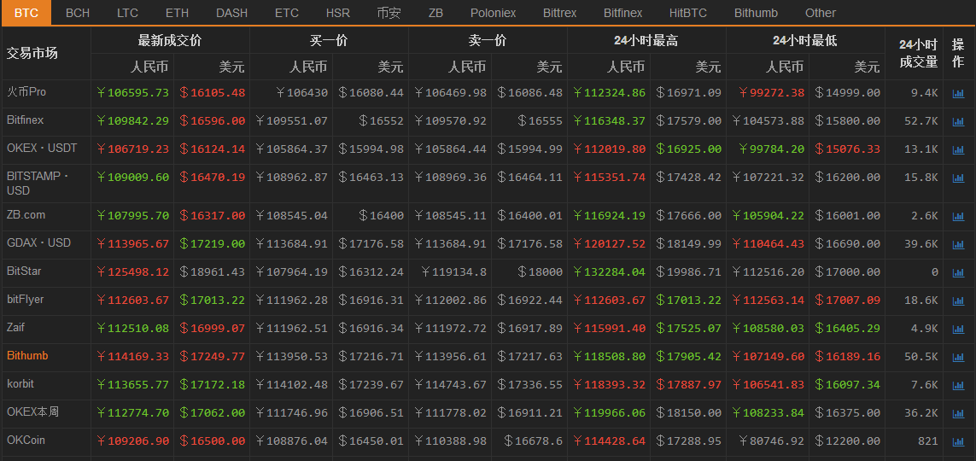Select the BTC tab

26,13
